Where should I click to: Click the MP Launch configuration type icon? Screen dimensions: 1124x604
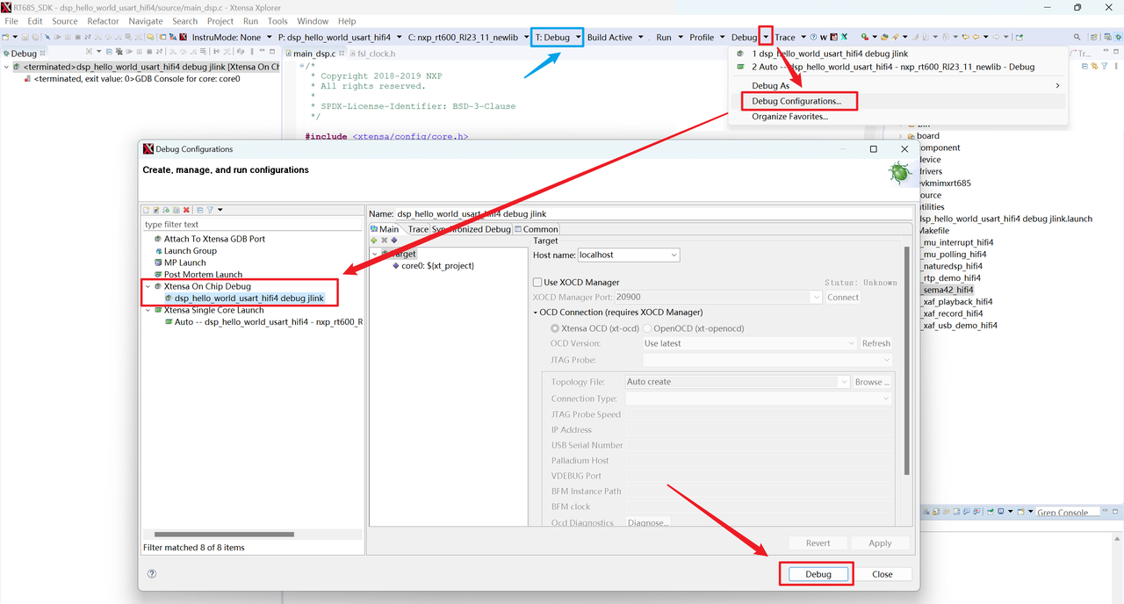tap(158, 262)
